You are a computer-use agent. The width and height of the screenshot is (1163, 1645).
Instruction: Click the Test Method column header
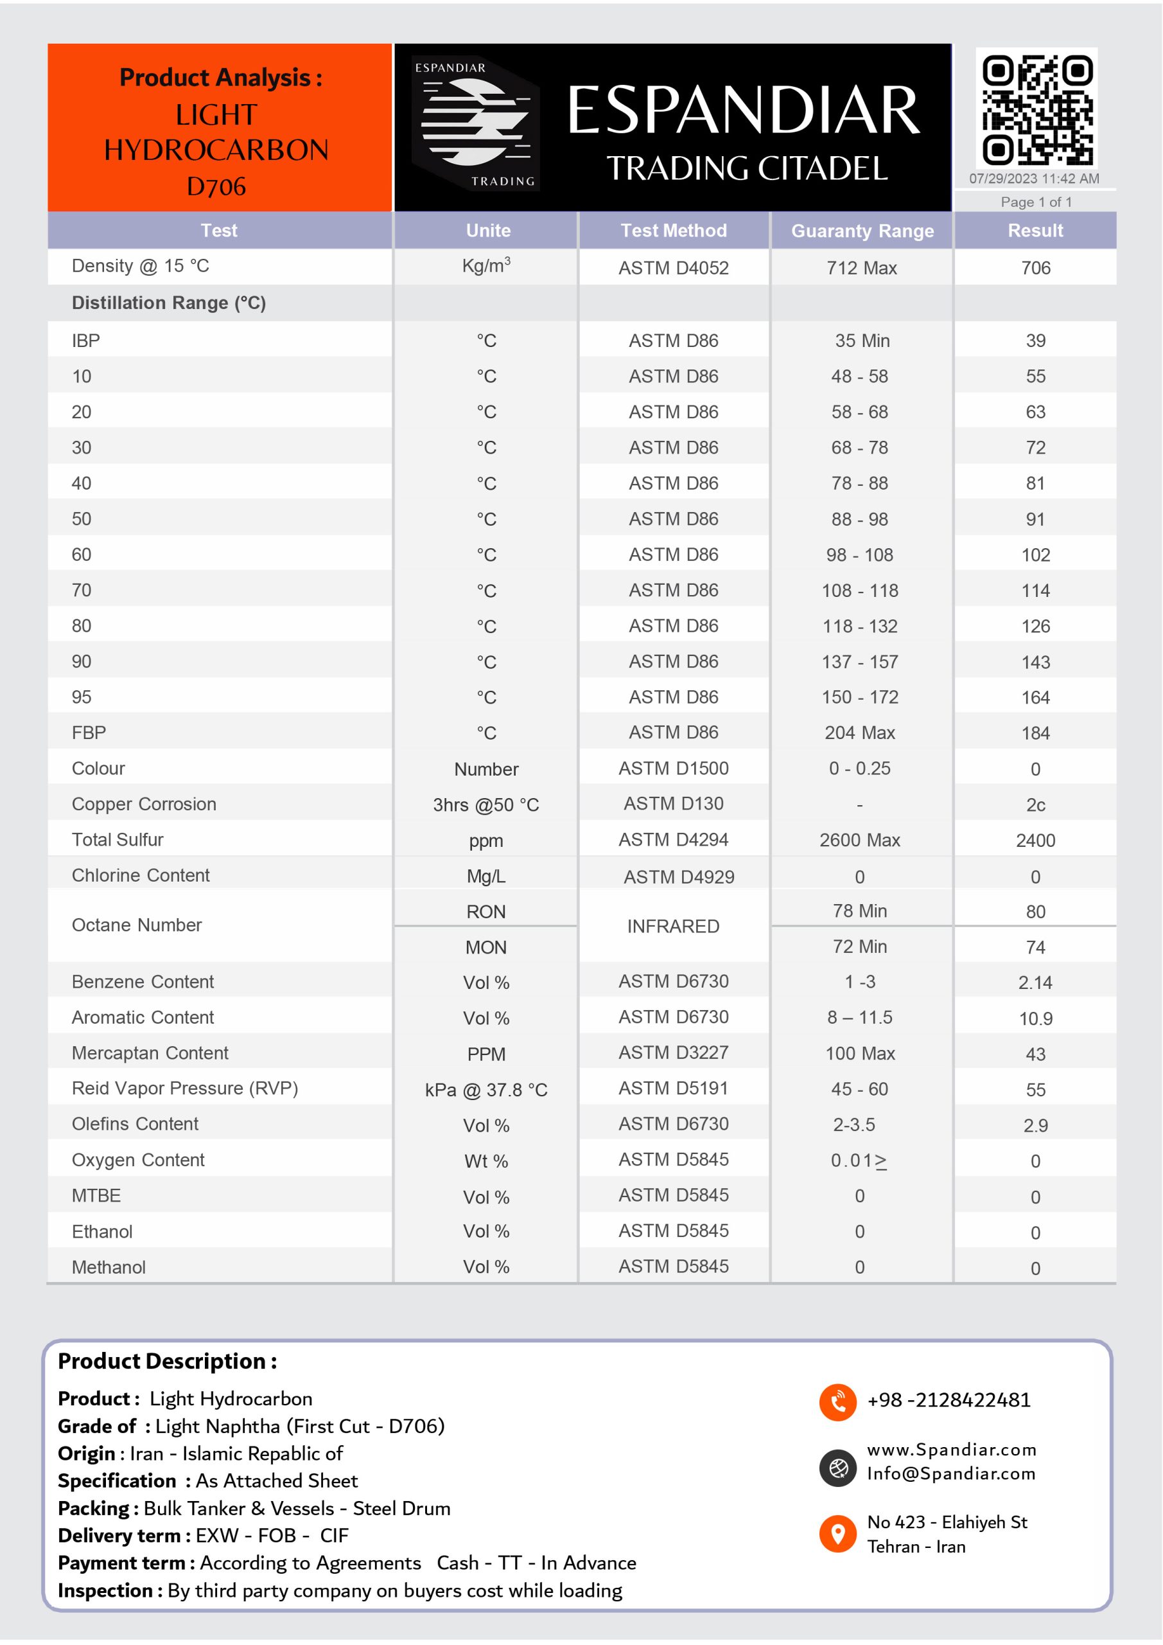pyautogui.click(x=673, y=231)
